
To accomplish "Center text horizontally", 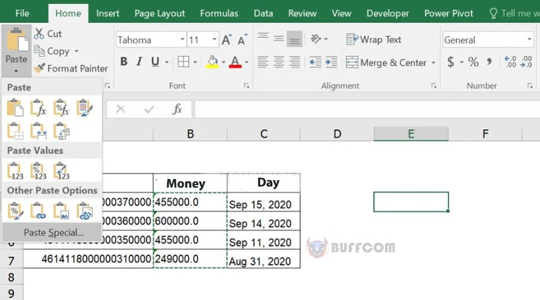I will coord(279,62).
